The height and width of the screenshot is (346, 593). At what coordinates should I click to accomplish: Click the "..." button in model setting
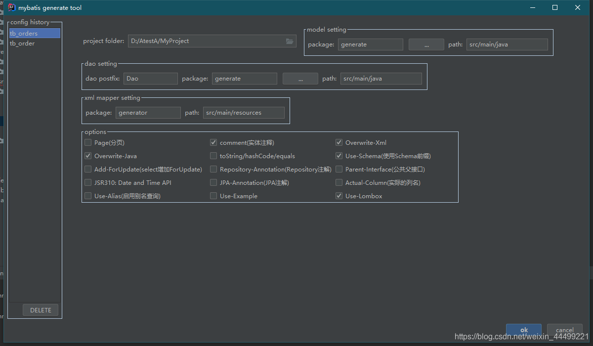426,44
